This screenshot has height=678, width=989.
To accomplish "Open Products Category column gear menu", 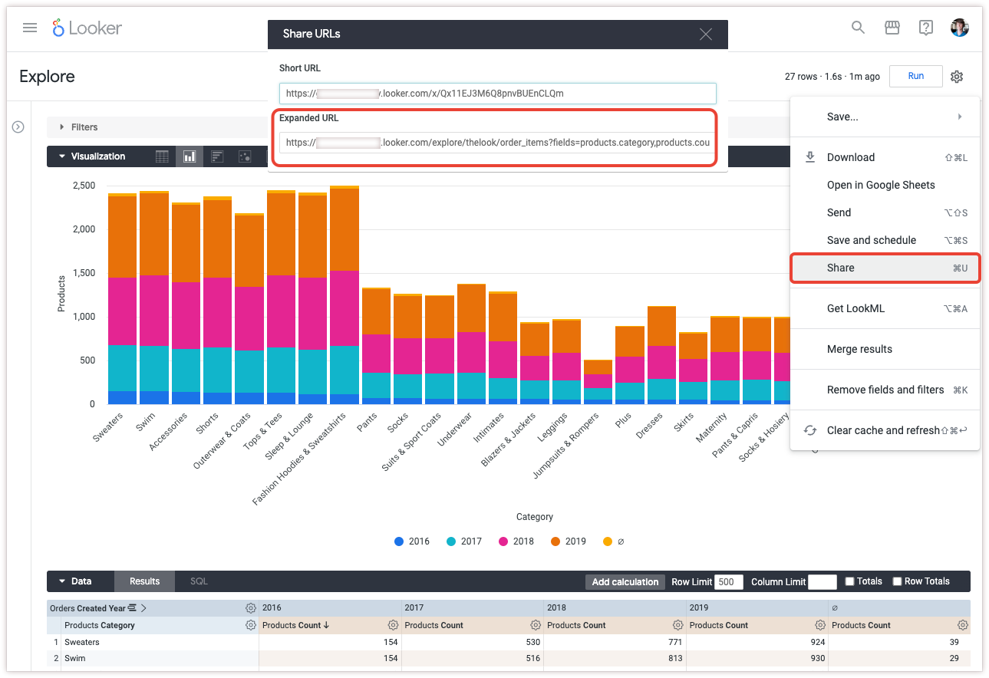I will pyautogui.click(x=250, y=625).
